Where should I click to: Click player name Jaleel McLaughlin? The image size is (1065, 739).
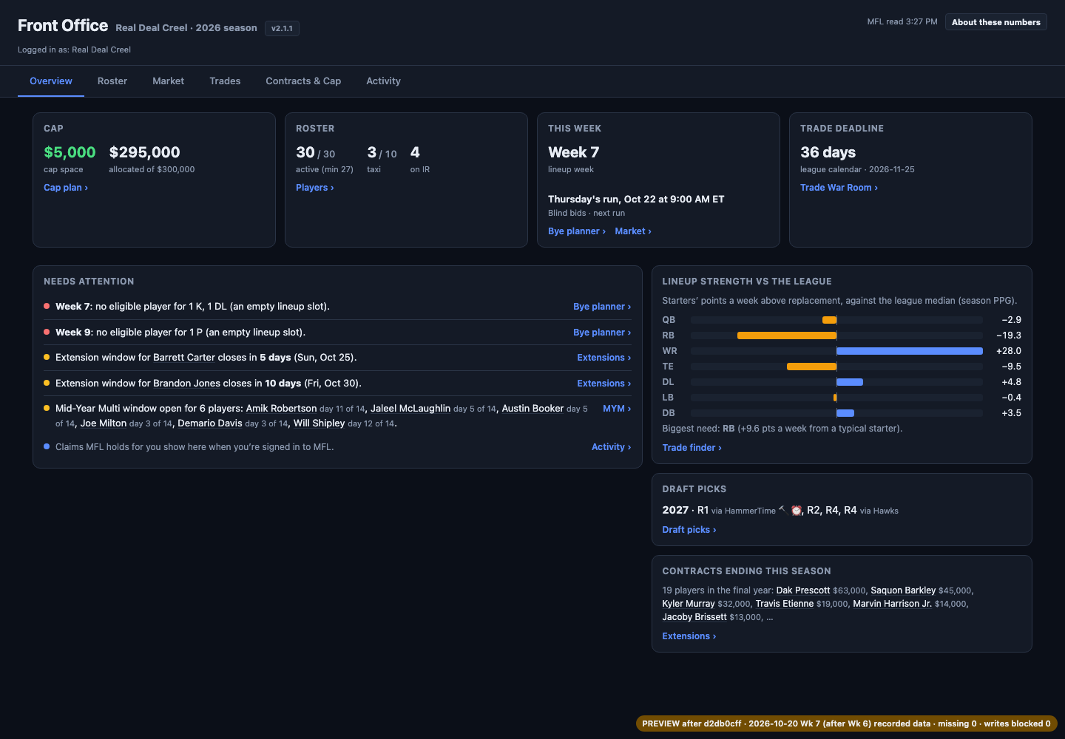point(410,409)
